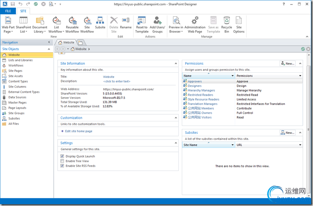
Task: Open Add Users/Groups
Action: click(157, 25)
